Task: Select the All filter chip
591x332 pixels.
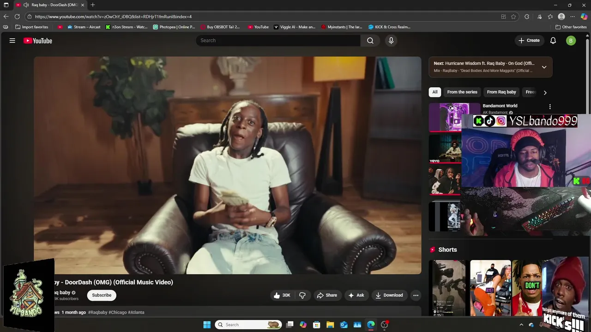Action: point(434,92)
